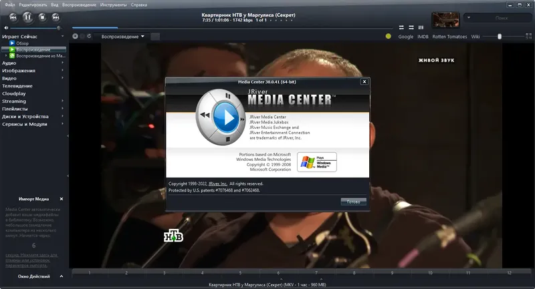Screen dimensions: 535x289
Task: Select Телевидение in the sidebar
Action: [17, 86]
